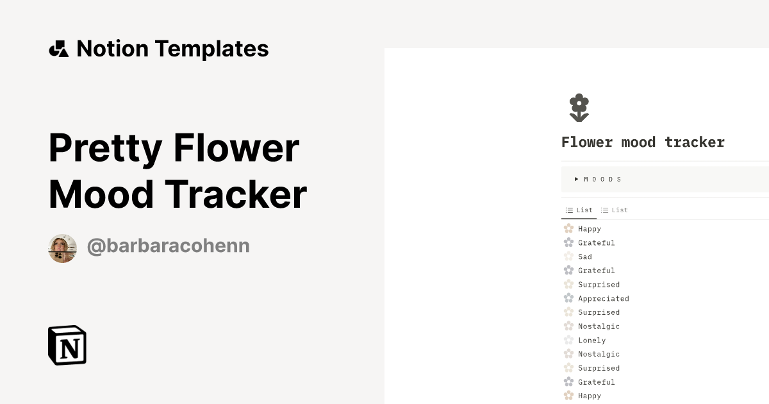Click the flower icon next to Lonely
The width and height of the screenshot is (769, 404).
coord(568,340)
